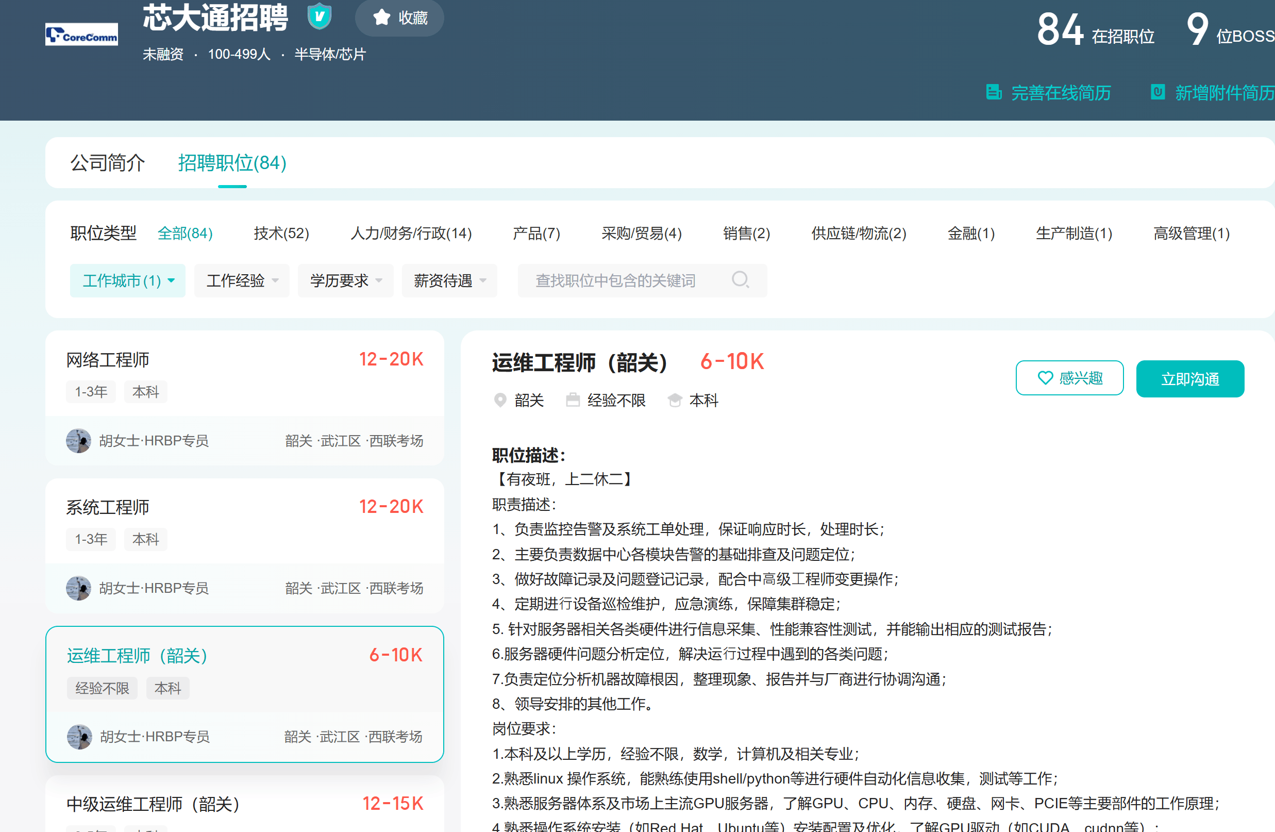Click the CoreComm company logo
This screenshot has width=1275, height=832.
point(81,35)
